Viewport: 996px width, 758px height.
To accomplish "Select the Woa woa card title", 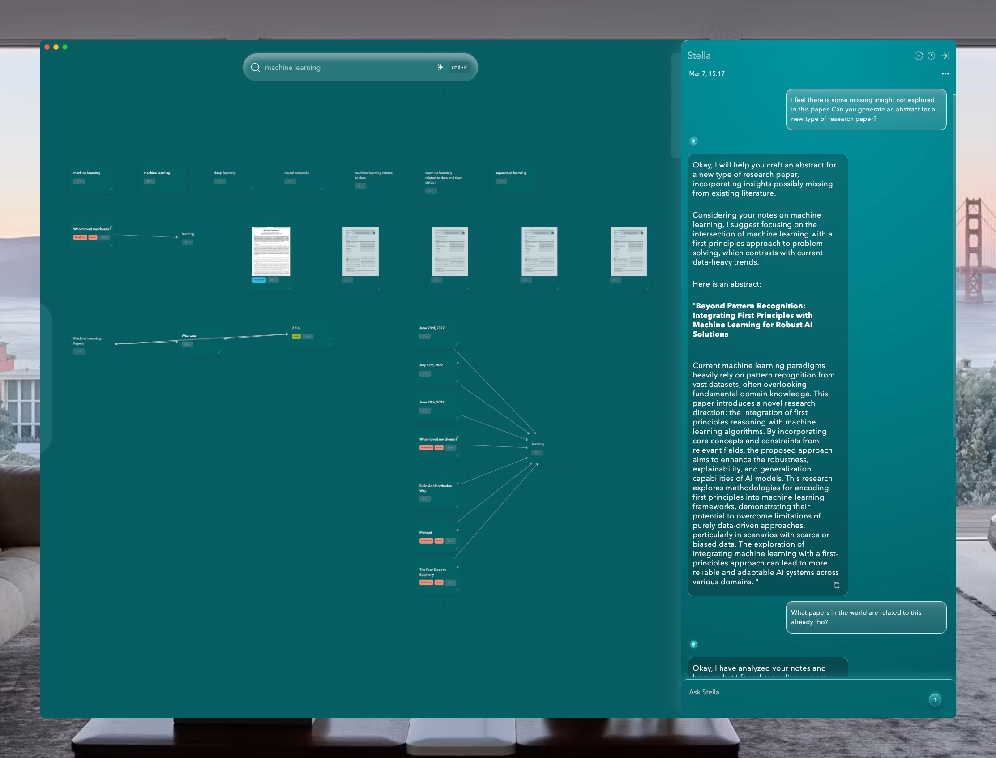I will [x=188, y=336].
